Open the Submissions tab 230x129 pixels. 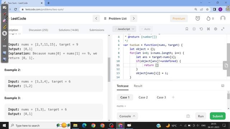point(97,30)
